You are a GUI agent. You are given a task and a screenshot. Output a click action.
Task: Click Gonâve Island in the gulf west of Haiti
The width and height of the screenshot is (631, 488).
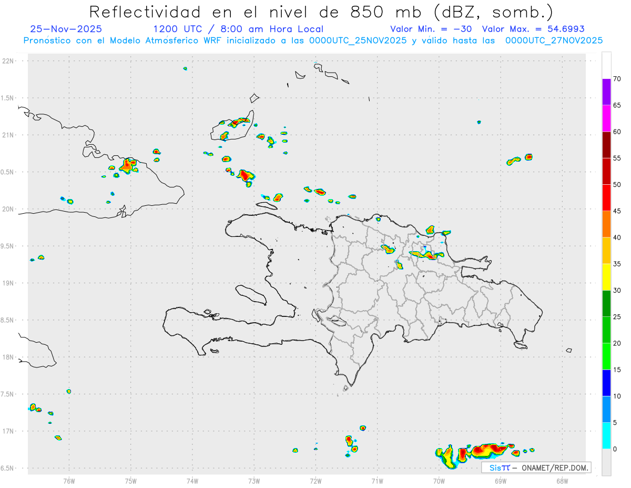[x=250, y=294]
